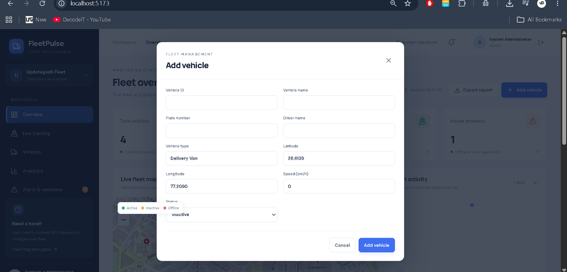Open the red hand blocker extension
This screenshot has width=567, height=272.
pos(430,3)
